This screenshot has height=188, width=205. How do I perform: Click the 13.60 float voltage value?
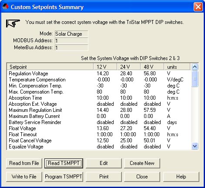(103, 128)
